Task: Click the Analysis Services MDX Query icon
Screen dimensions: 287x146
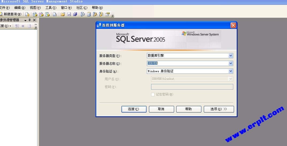Action: (35, 14)
